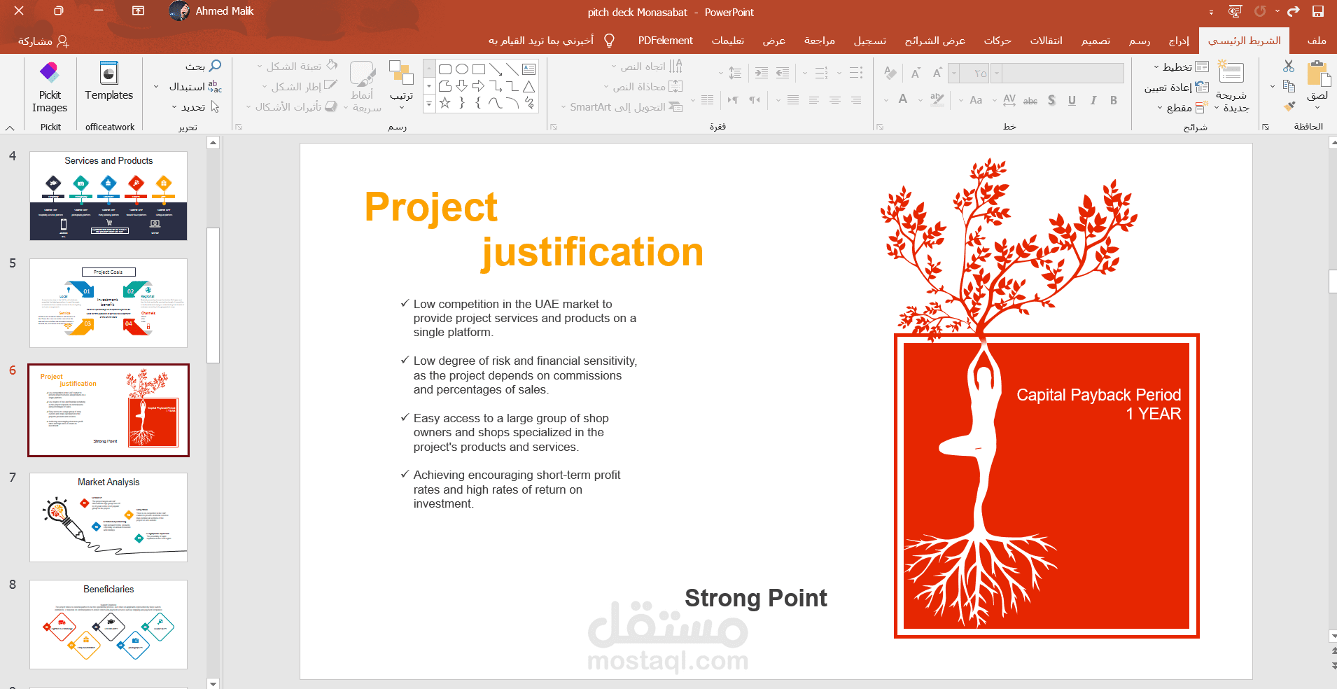Screen dimensions: 1337x689
Task: Toggle bold formatting on the text
Action: pyautogui.click(x=1114, y=100)
